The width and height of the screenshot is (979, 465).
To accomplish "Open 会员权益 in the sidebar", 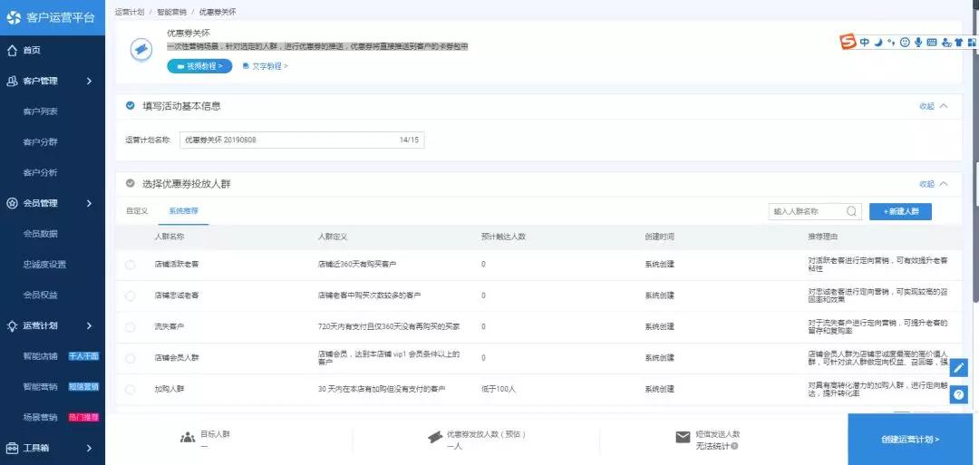I will 41,295.
